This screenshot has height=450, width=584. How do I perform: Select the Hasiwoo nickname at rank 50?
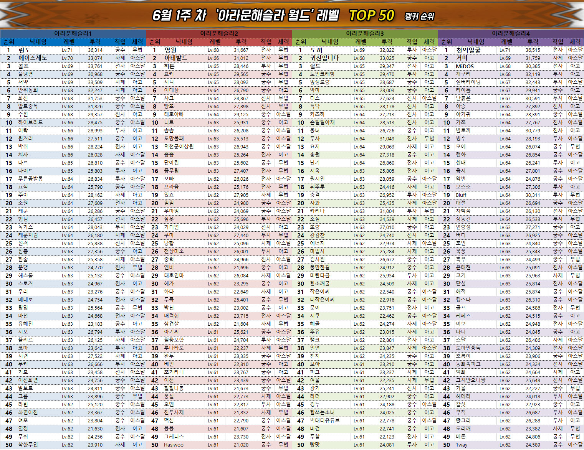pyautogui.click(x=174, y=445)
